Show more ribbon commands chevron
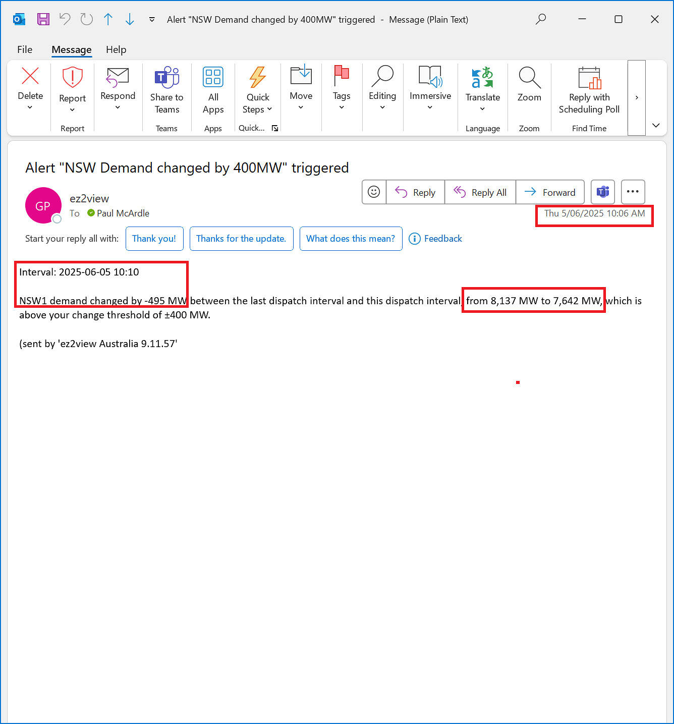The width and height of the screenshot is (674, 724). click(x=637, y=97)
